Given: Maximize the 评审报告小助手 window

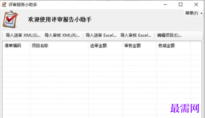Looking at the screenshot, I should (180, 5).
